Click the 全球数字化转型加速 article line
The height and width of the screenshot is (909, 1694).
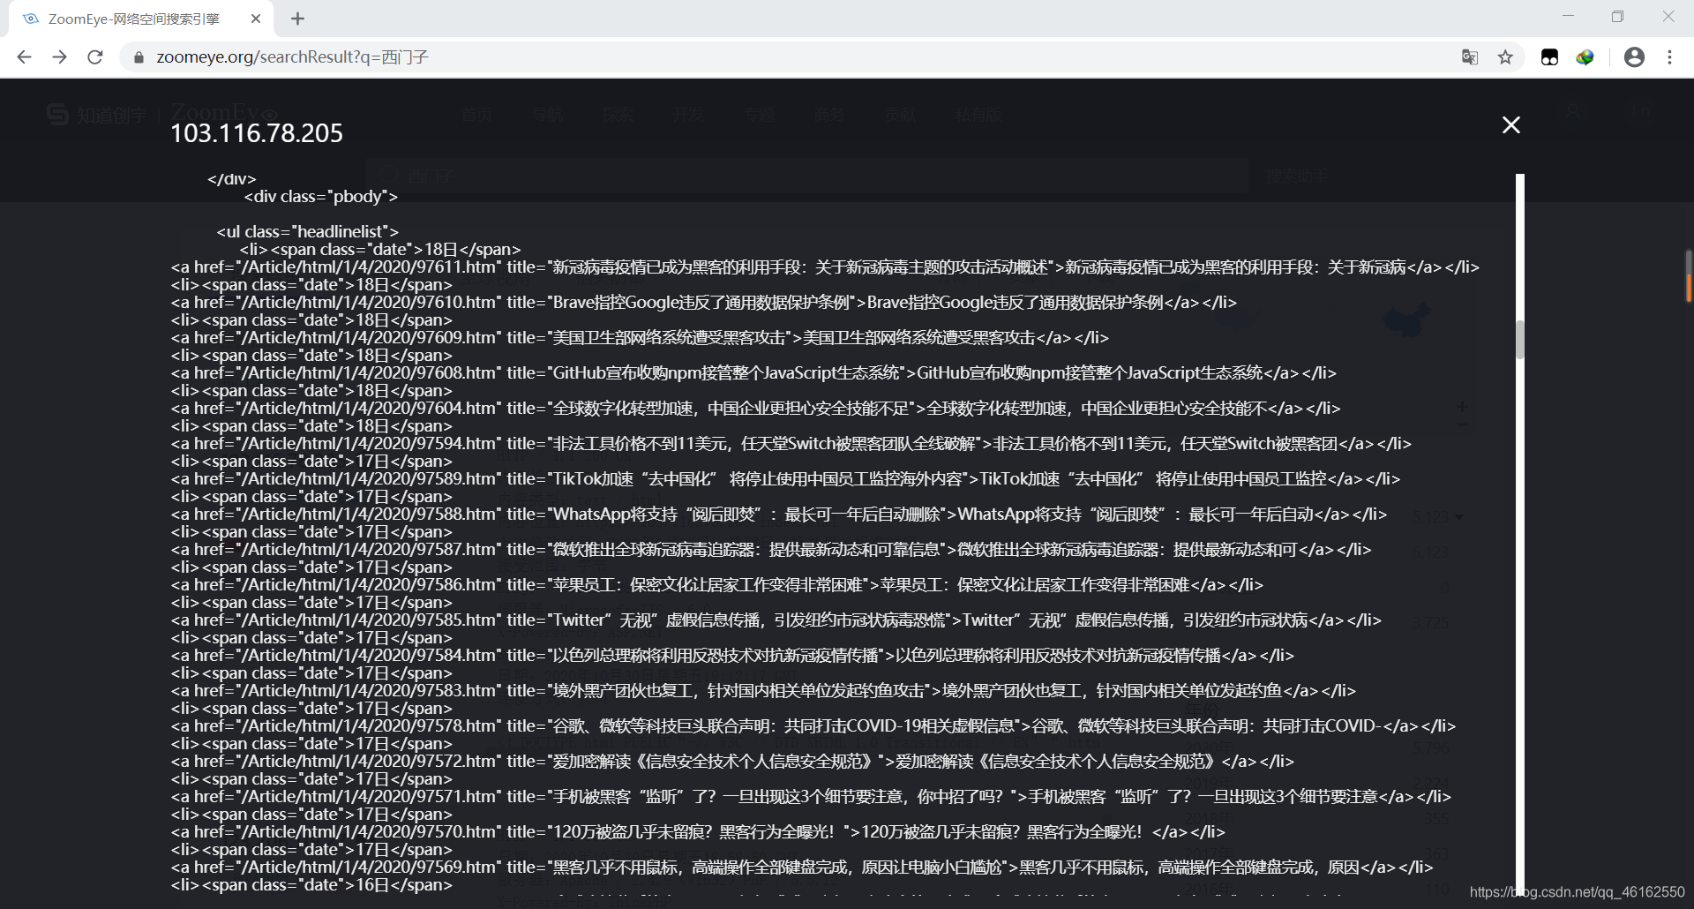(755, 409)
